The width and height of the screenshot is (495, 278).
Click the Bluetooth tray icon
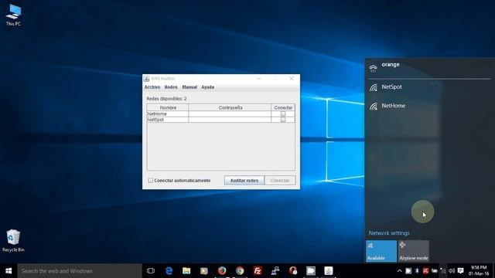click(417, 271)
